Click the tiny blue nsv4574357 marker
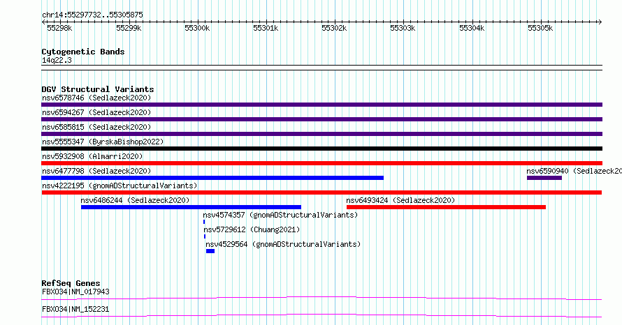 (x=204, y=222)
